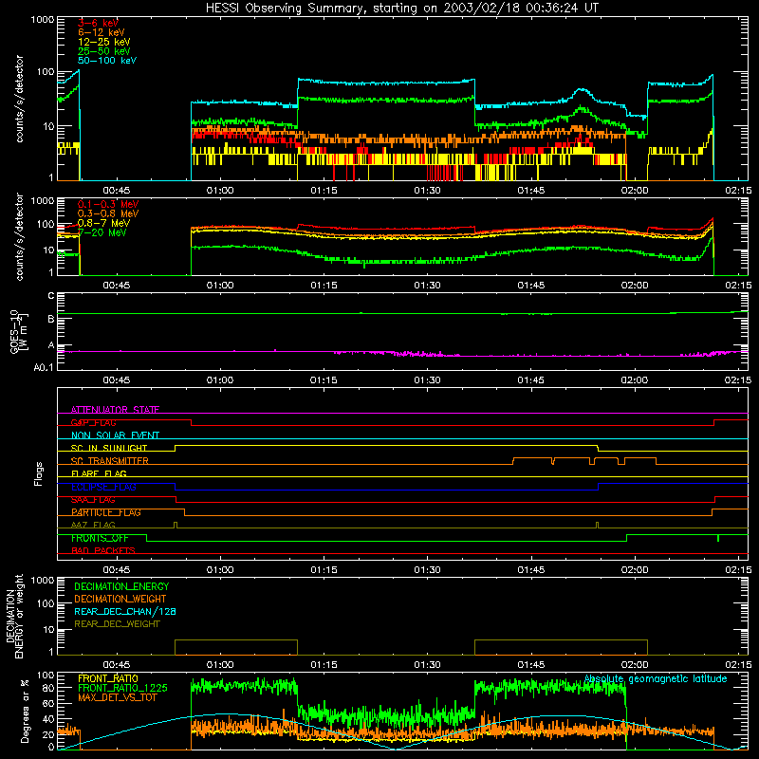This screenshot has height=759, width=759.
Task: Select the "ECLIPSE_FLAG" flag label
Action: tap(103, 487)
